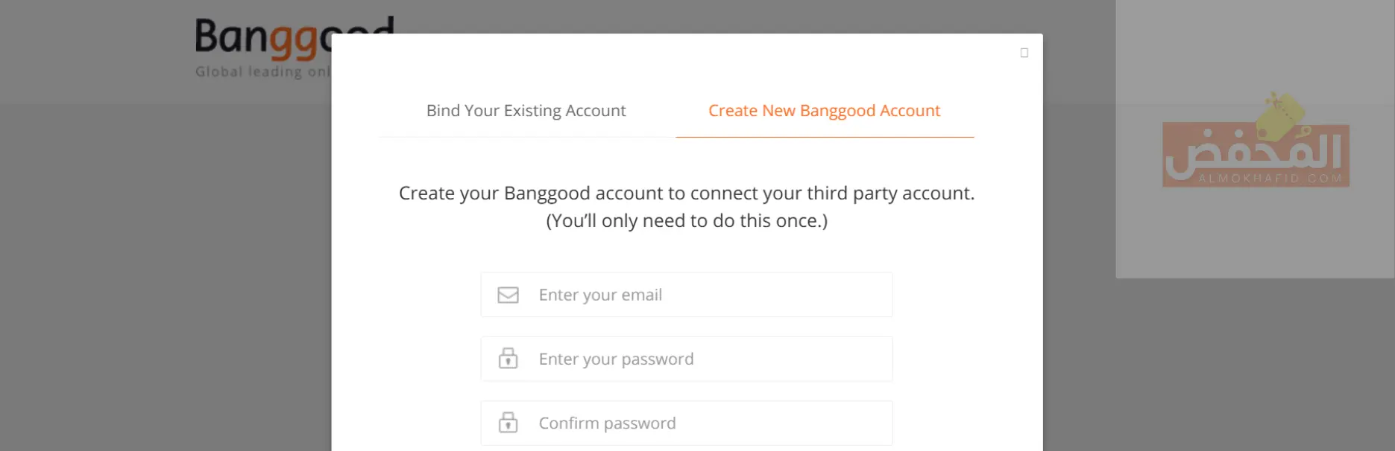This screenshot has width=1395, height=451.
Task: Click the dimmed background left of dialog
Action: [164, 260]
